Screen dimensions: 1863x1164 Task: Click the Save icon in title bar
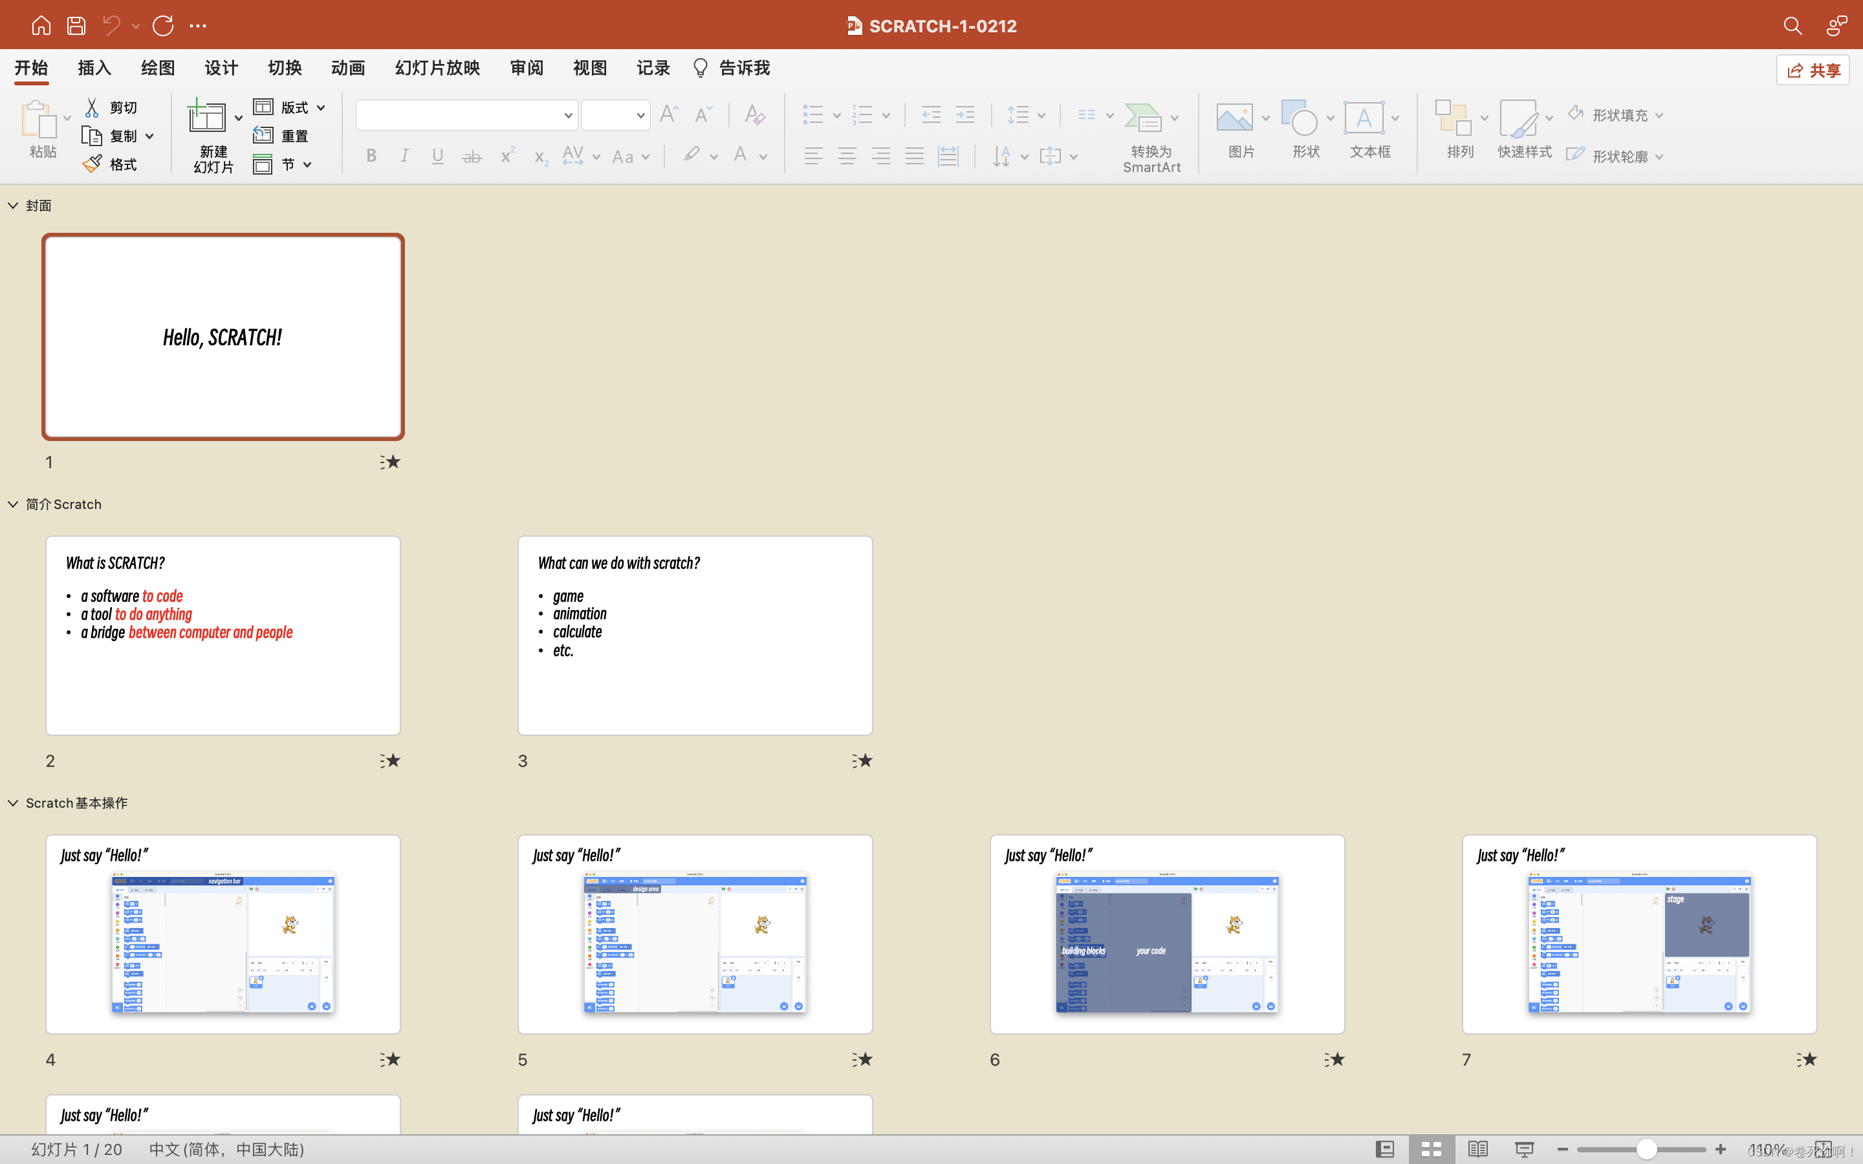click(76, 25)
